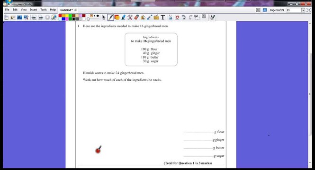Click the small page icon after capture
Viewport: 315px width, 170px height.
click(x=204, y=17)
